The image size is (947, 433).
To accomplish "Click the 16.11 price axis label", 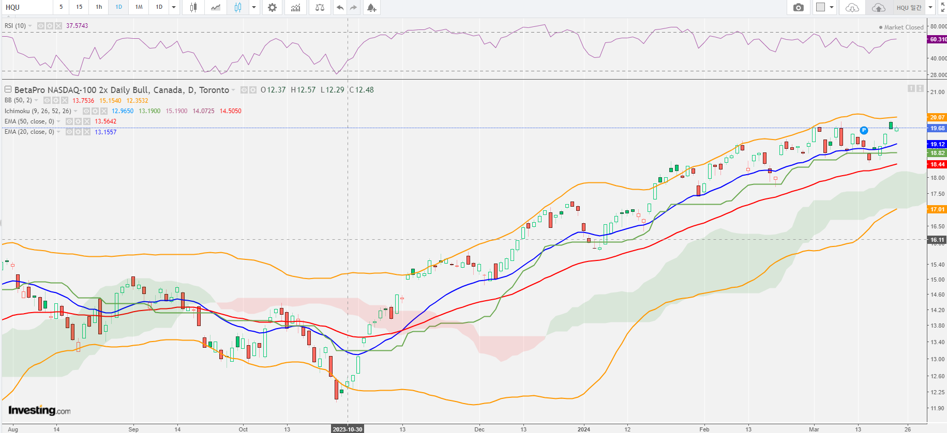I will click(937, 240).
